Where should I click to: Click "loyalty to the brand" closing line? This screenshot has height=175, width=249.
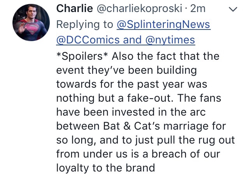click(x=106, y=167)
